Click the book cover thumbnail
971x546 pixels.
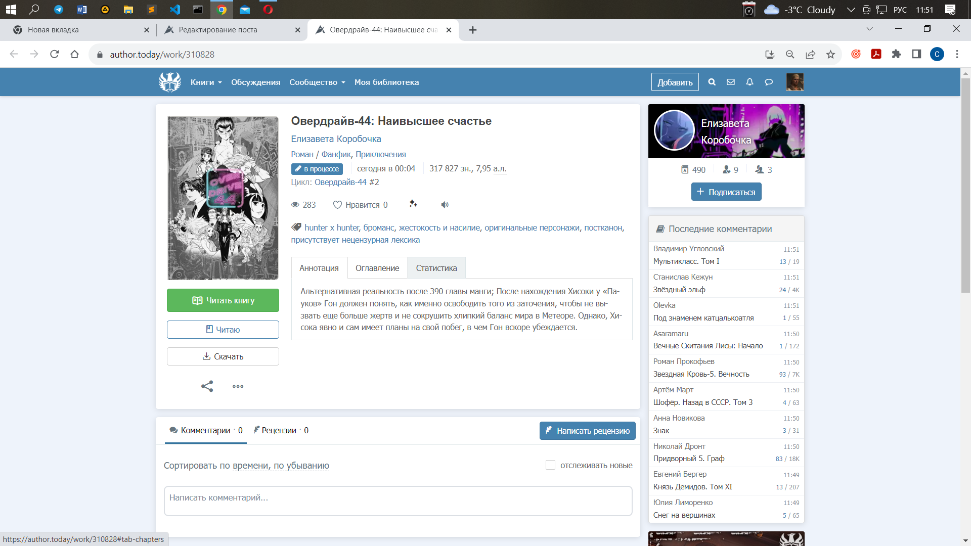pyautogui.click(x=223, y=198)
